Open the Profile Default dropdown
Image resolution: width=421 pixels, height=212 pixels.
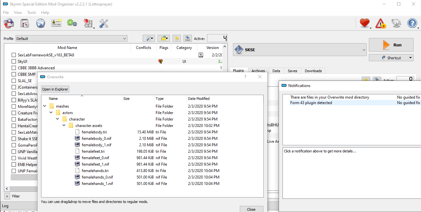(72, 38)
